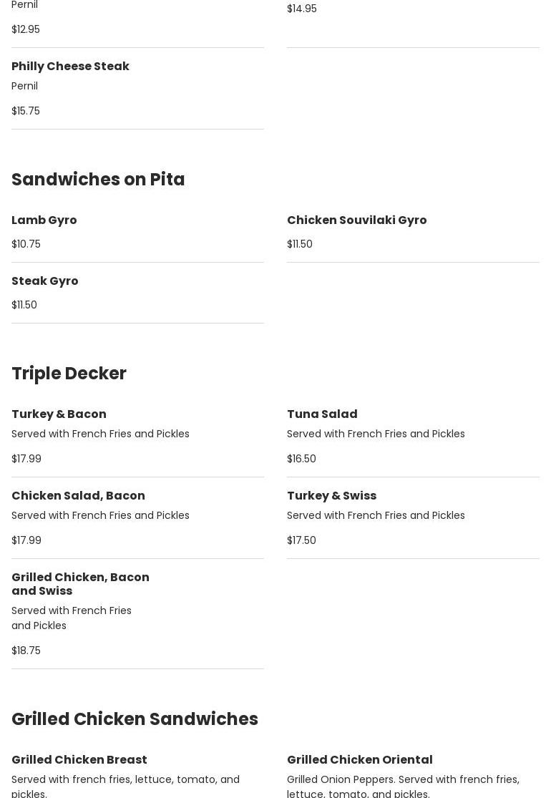This screenshot has width=551, height=798.
Task: Open the Sandwiches on Pita section heading
Action: [x=98, y=179]
